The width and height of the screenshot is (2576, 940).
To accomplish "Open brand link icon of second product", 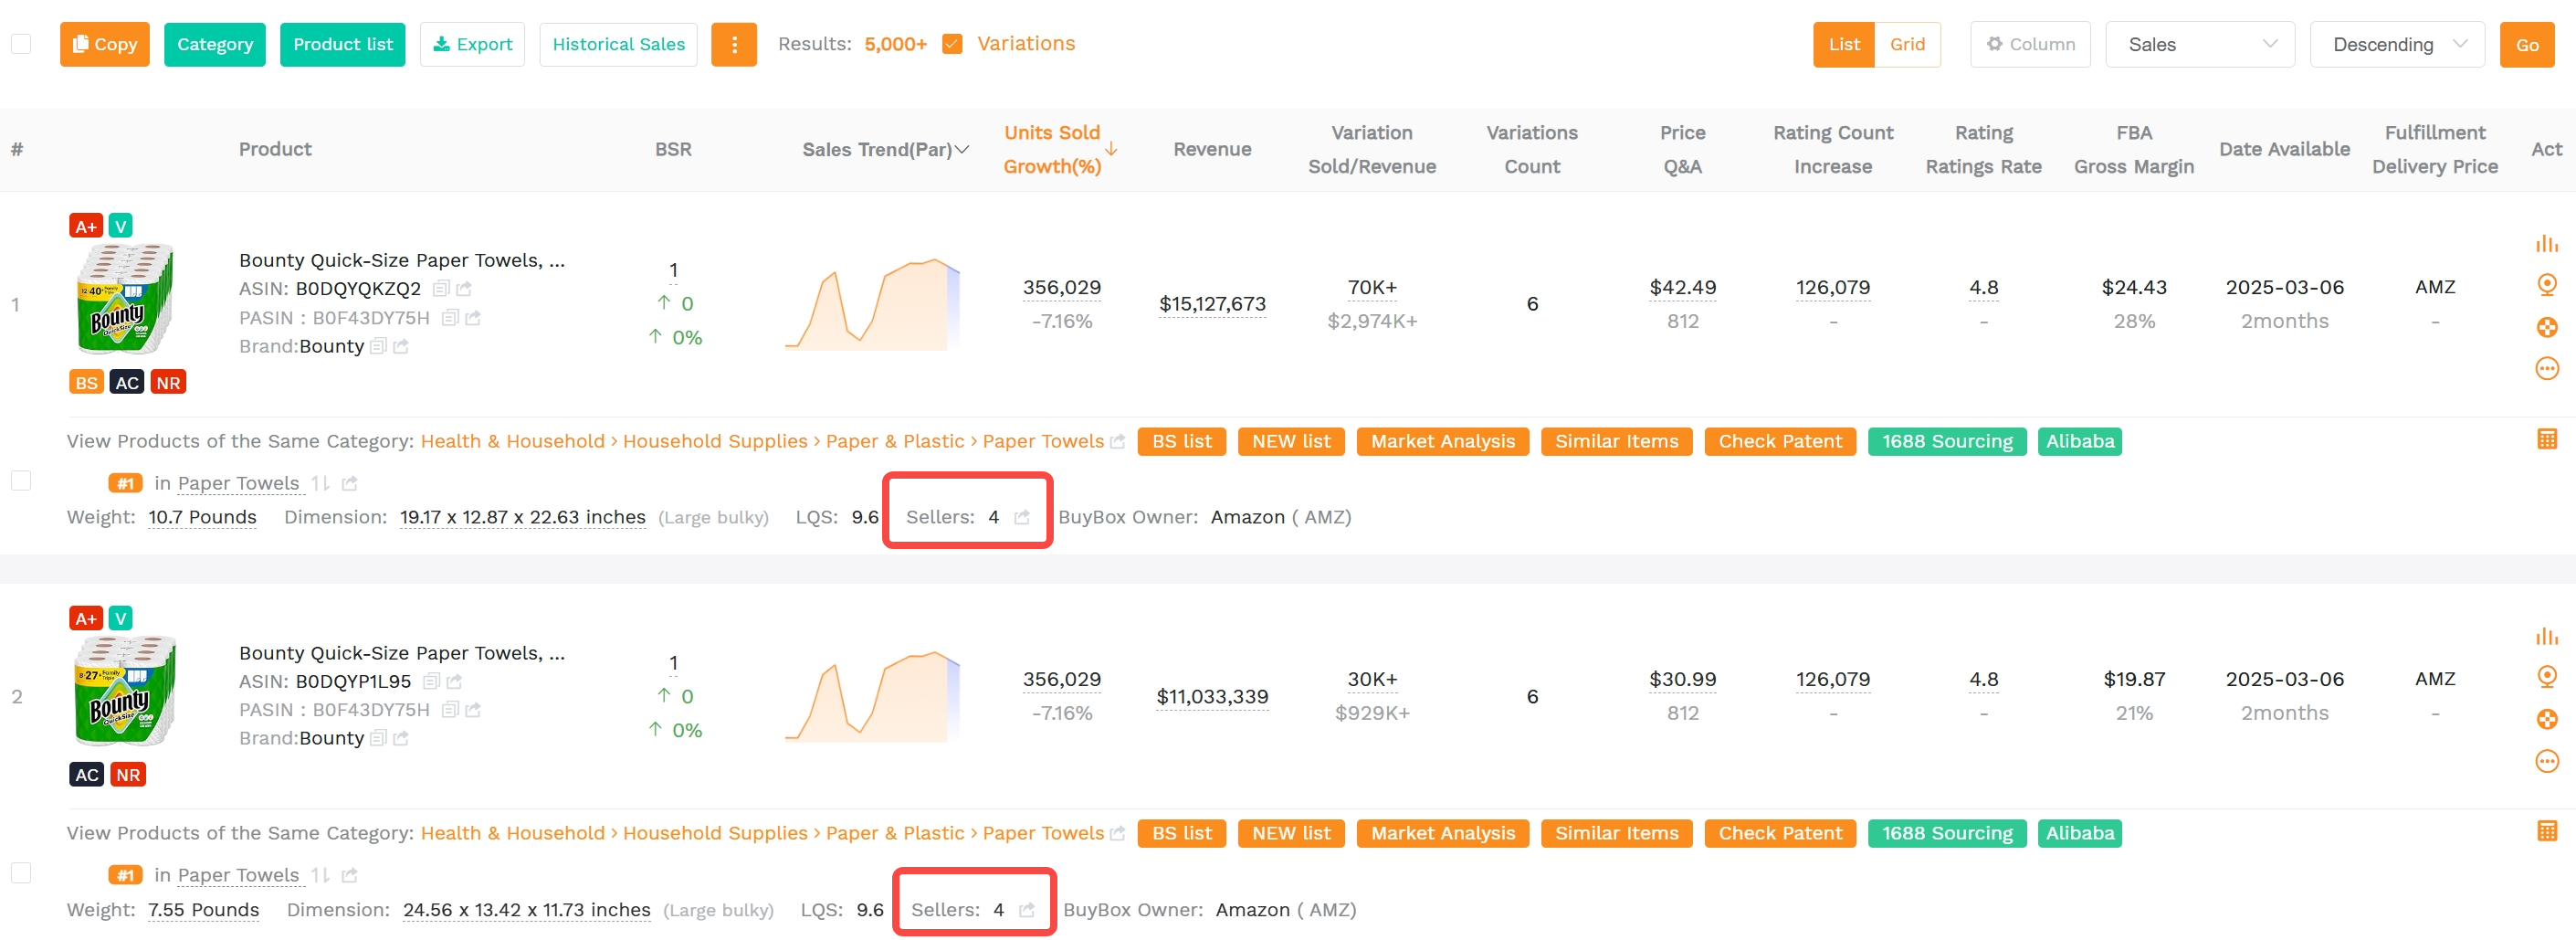I will click(x=401, y=738).
